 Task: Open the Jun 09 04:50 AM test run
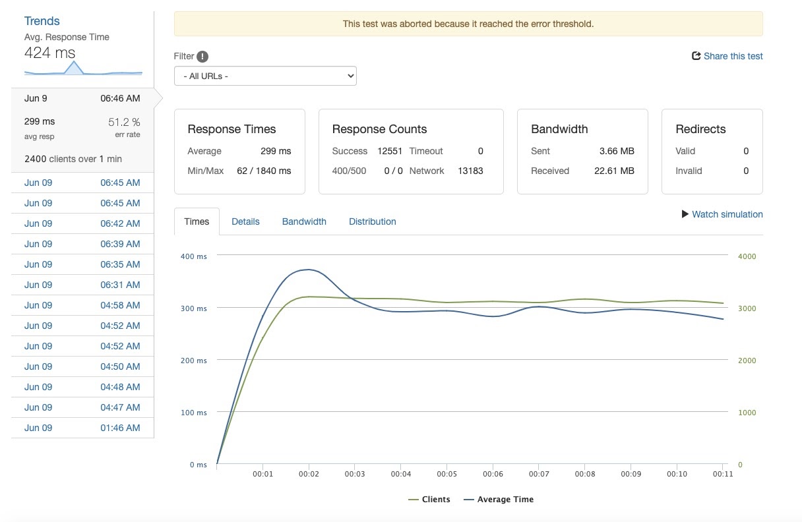pyautogui.click(x=82, y=366)
